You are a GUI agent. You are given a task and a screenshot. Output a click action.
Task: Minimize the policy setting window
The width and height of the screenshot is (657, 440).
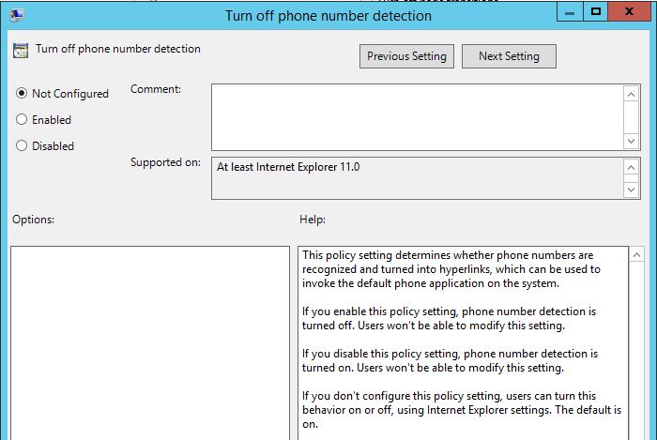pyautogui.click(x=569, y=11)
